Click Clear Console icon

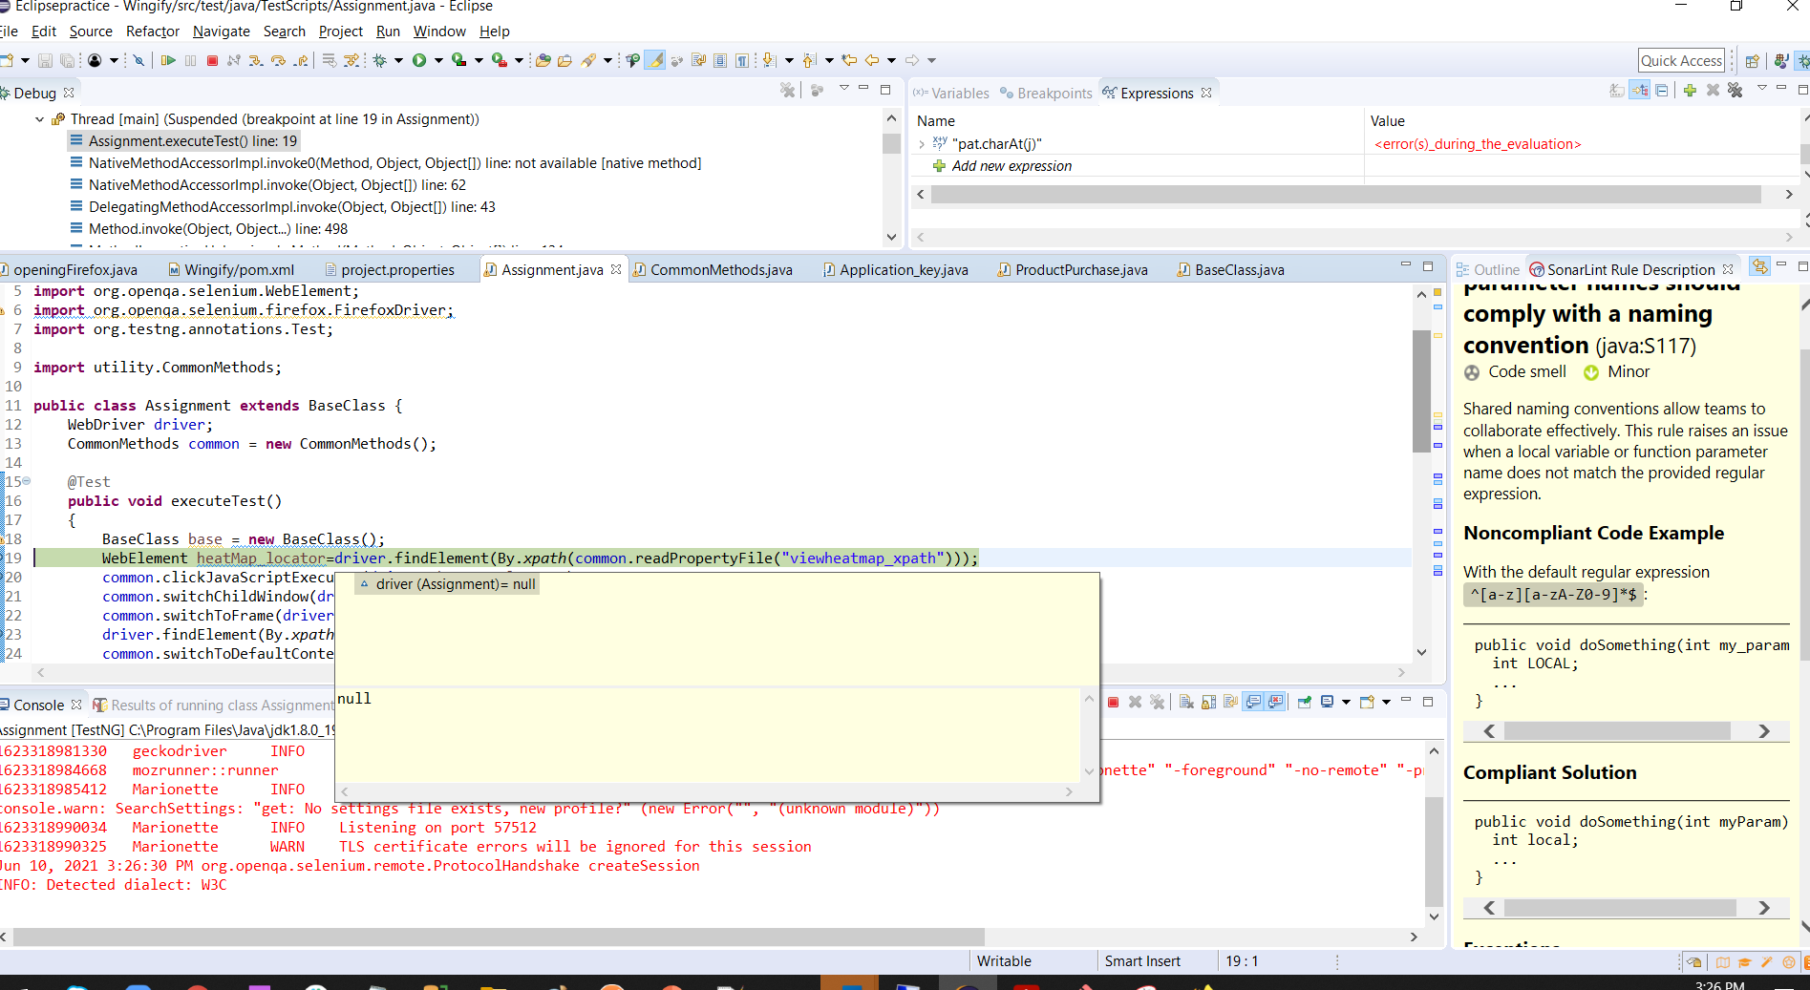1186,703
